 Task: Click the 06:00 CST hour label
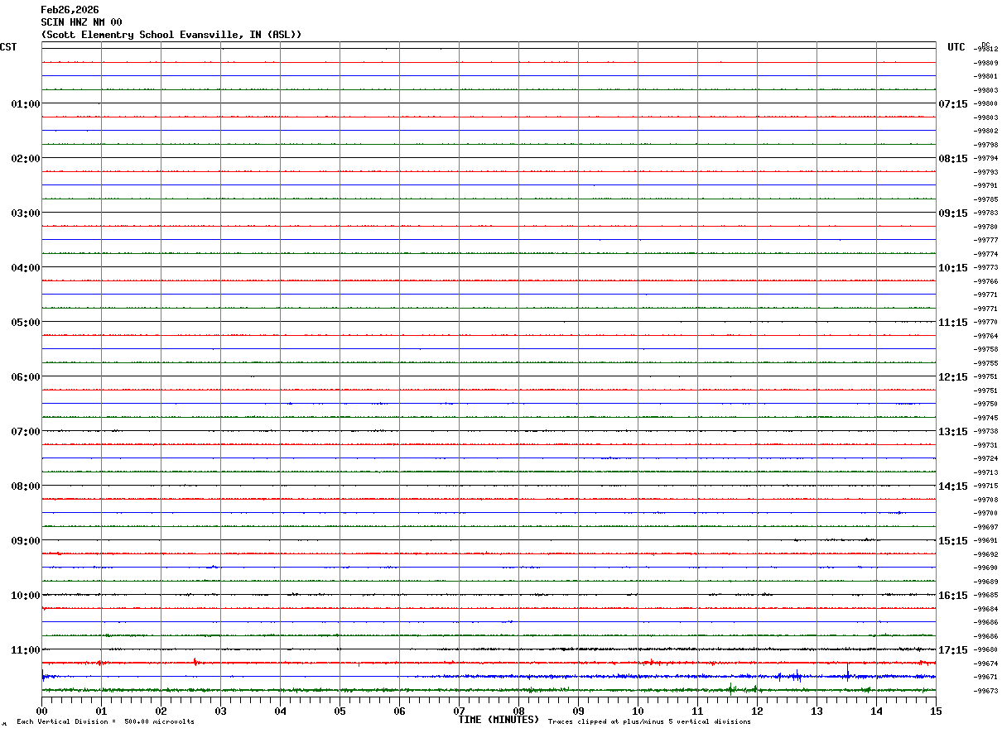click(26, 377)
